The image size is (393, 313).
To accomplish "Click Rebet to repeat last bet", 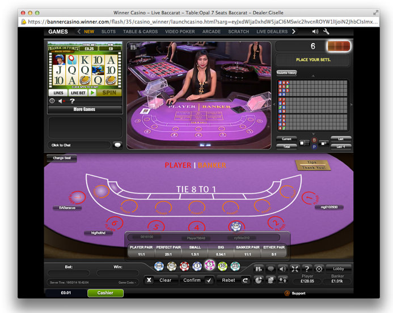I will pyautogui.click(x=234, y=280).
